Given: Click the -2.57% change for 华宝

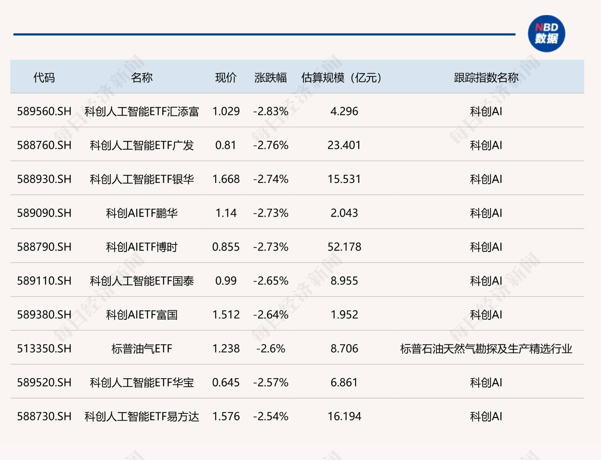Looking at the screenshot, I should pos(270,383).
